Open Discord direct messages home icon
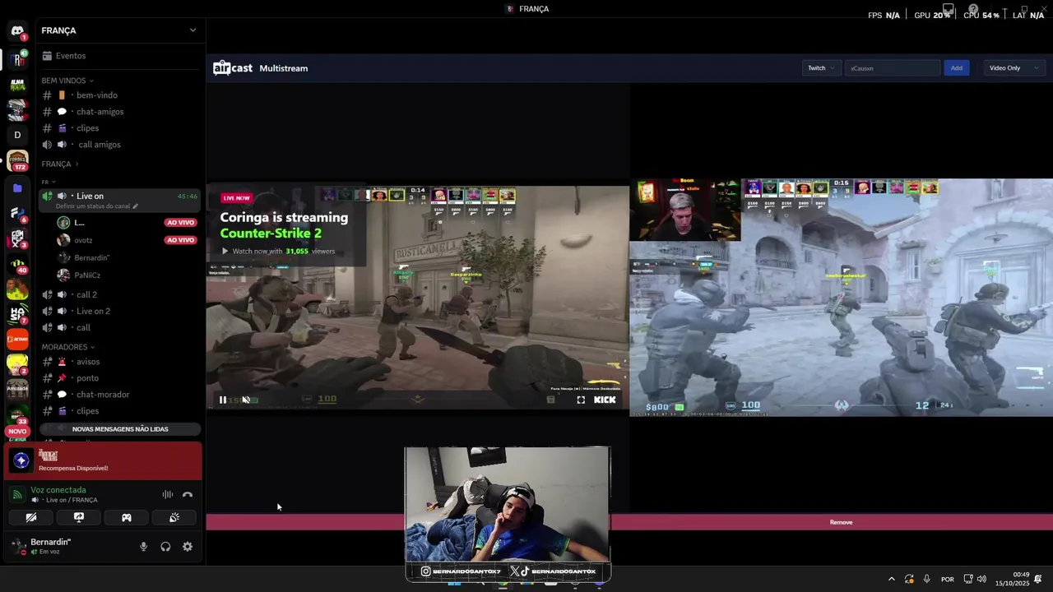 tap(17, 31)
